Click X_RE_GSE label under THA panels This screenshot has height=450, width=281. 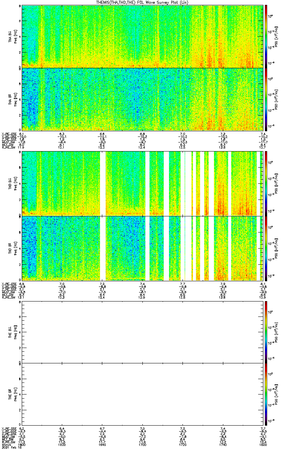[x=9, y=134]
